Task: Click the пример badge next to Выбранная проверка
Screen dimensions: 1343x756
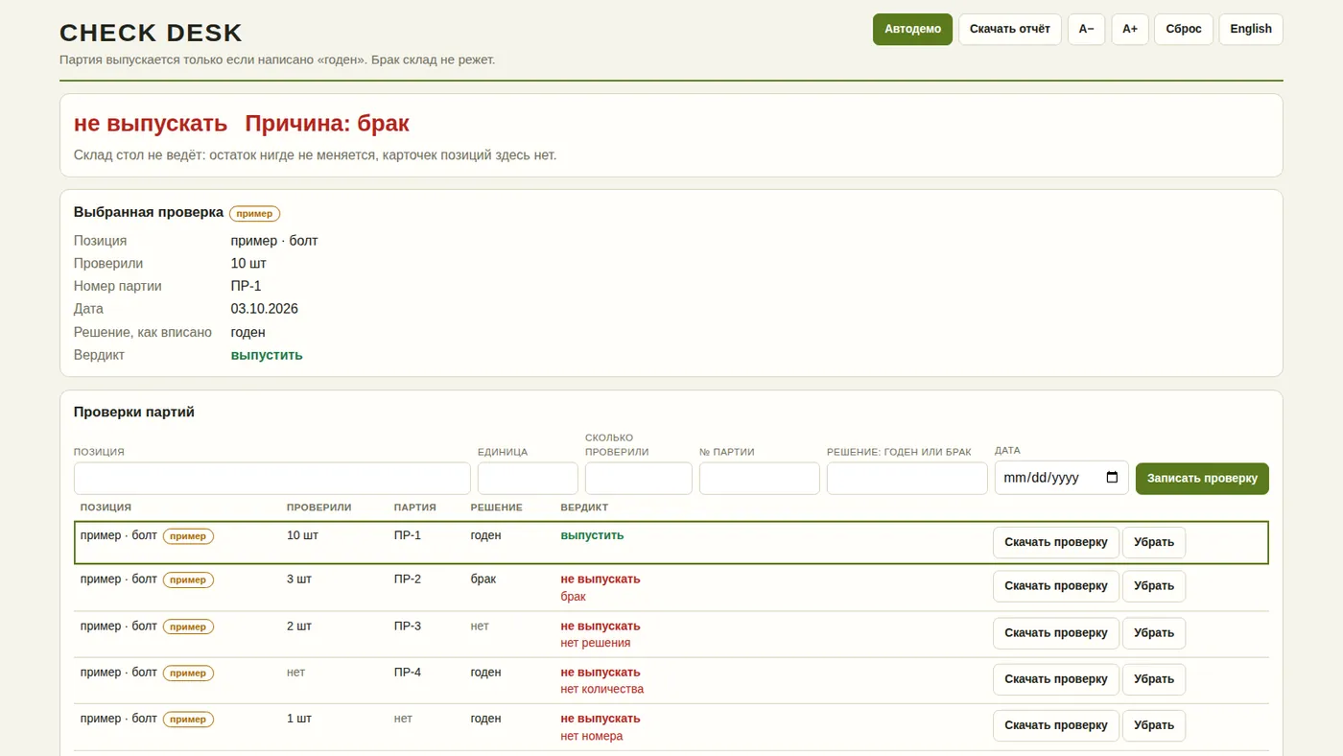Action: coord(255,214)
